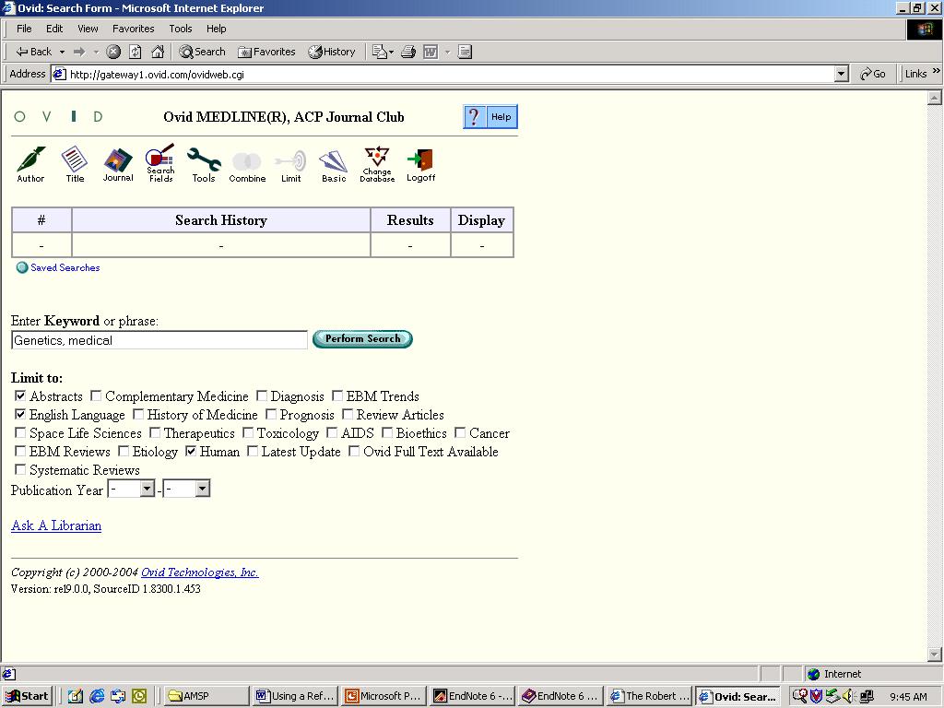Check the Prognosis limit

pos(271,414)
